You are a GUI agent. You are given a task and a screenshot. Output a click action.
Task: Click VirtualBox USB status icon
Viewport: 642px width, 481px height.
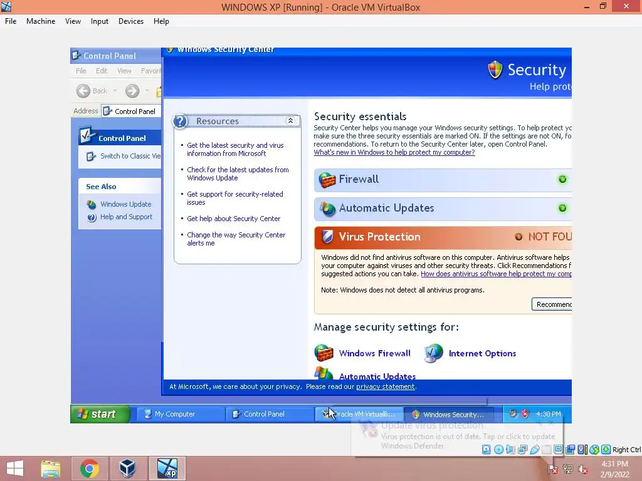pos(534,450)
